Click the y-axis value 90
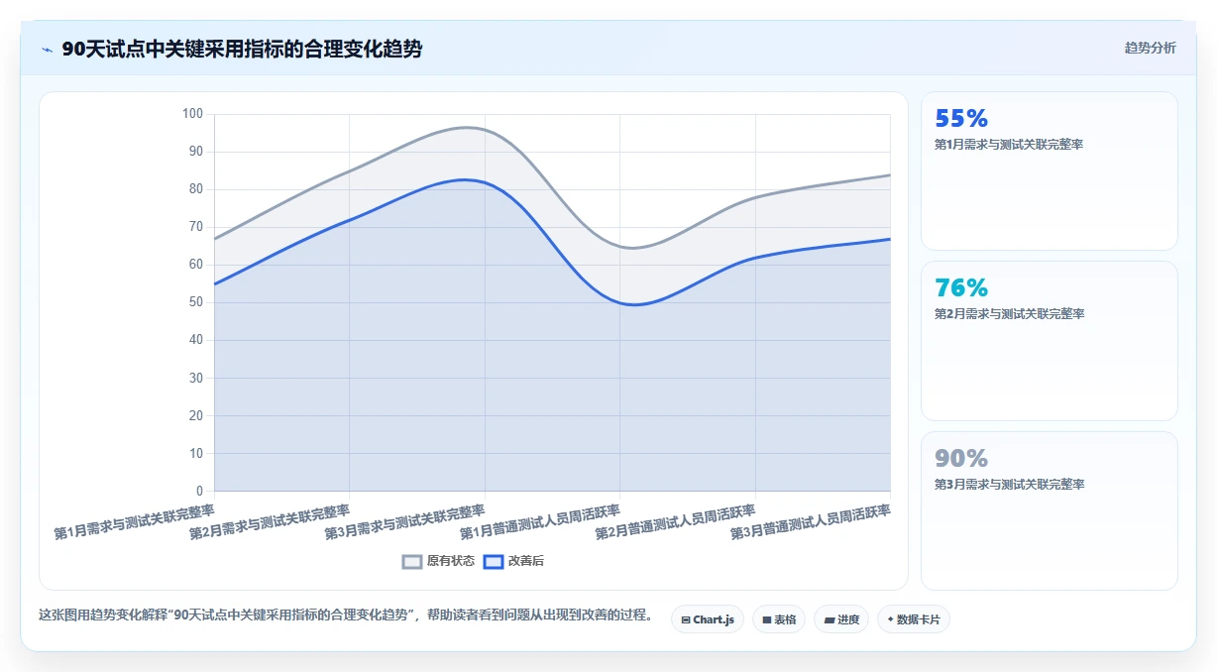 pos(195,152)
